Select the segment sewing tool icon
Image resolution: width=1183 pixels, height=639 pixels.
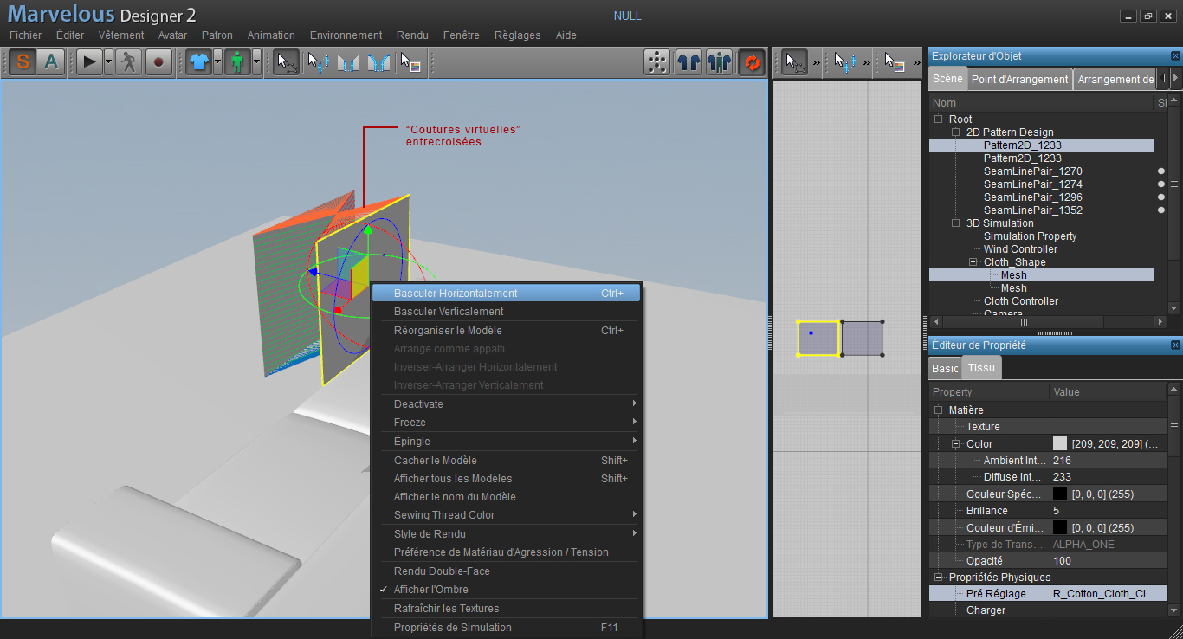[x=348, y=62]
